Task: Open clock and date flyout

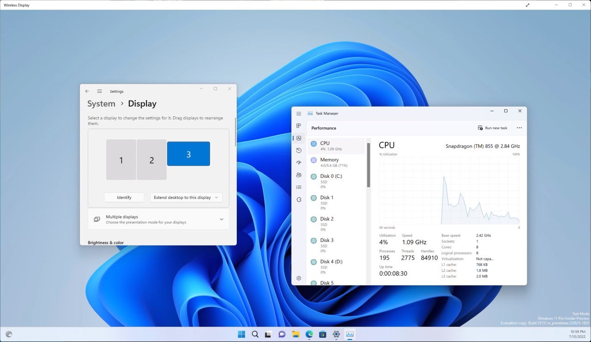Action: [578, 334]
